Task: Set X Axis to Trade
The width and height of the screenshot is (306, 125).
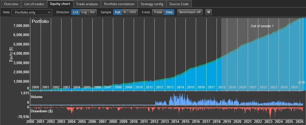Action: [158, 12]
